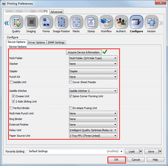Open the Forms icon

(x=46, y=22)
